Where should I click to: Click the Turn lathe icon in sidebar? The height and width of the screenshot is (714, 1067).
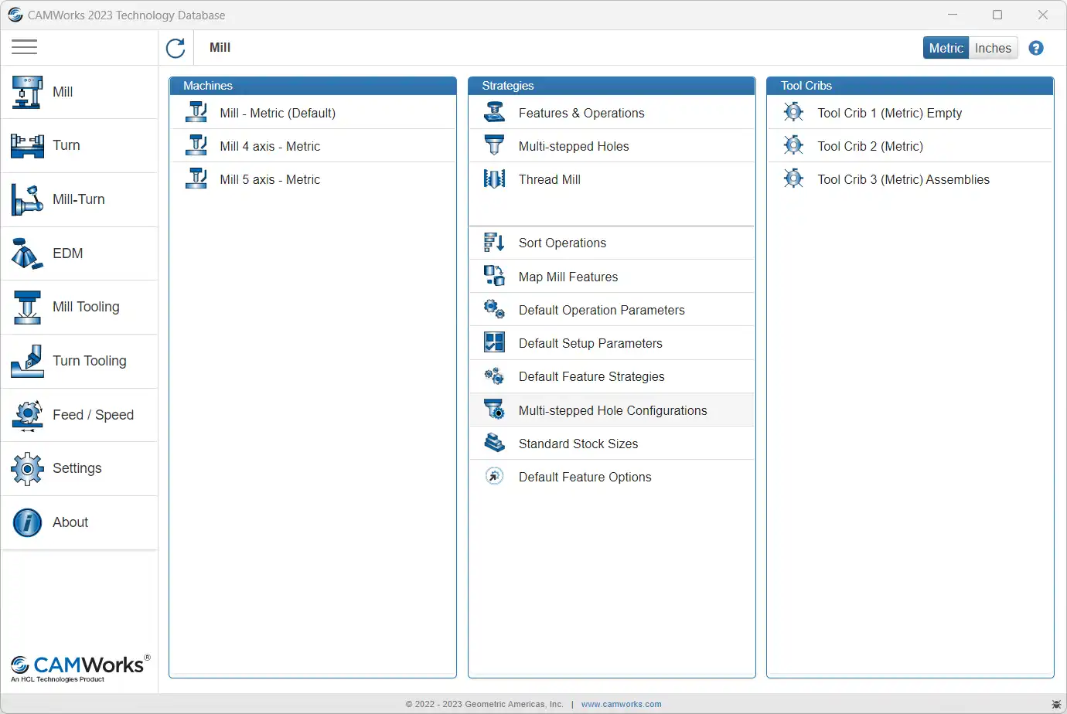pos(27,145)
